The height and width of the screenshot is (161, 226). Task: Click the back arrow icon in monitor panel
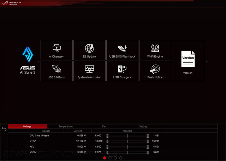click(x=4, y=129)
